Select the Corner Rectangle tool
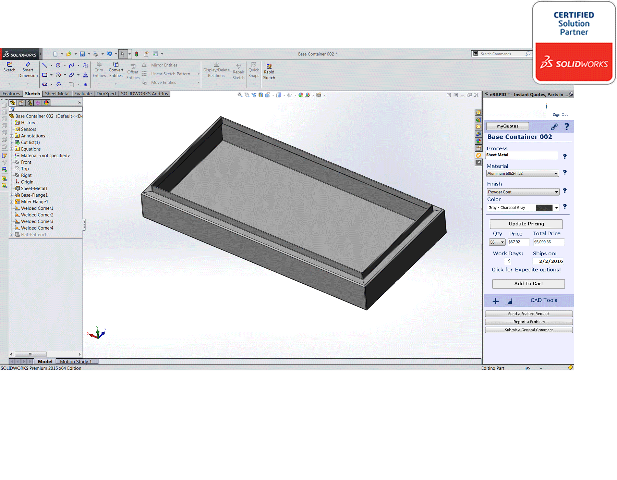 [x=45, y=75]
